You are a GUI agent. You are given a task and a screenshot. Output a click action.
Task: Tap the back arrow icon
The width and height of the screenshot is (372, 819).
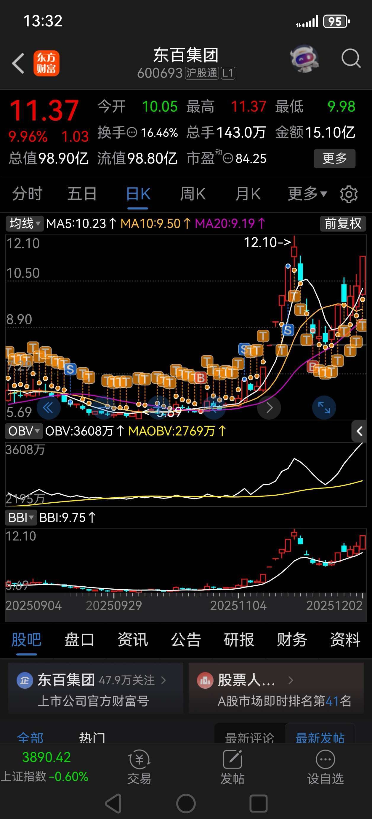pyautogui.click(x=18, y=63)
